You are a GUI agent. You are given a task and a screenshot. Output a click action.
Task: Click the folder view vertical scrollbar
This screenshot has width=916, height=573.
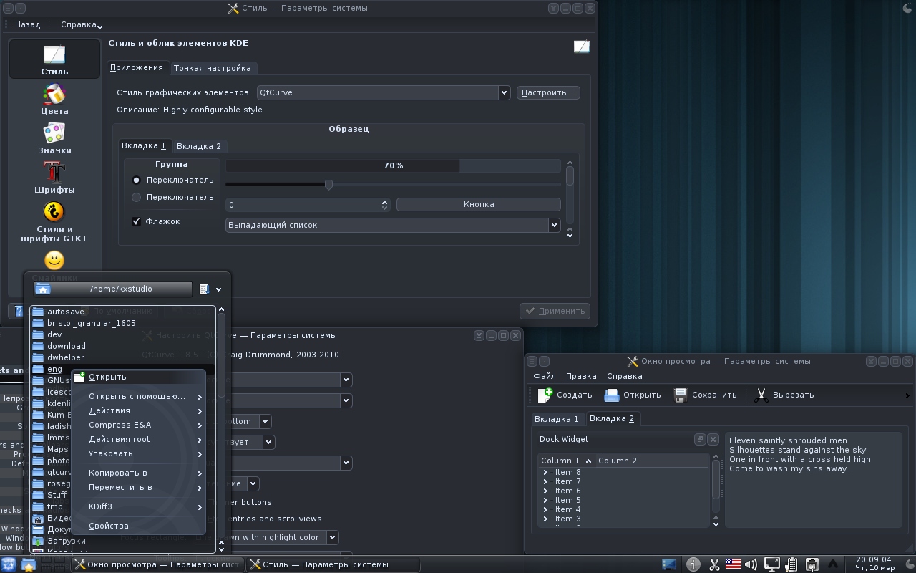221,430
